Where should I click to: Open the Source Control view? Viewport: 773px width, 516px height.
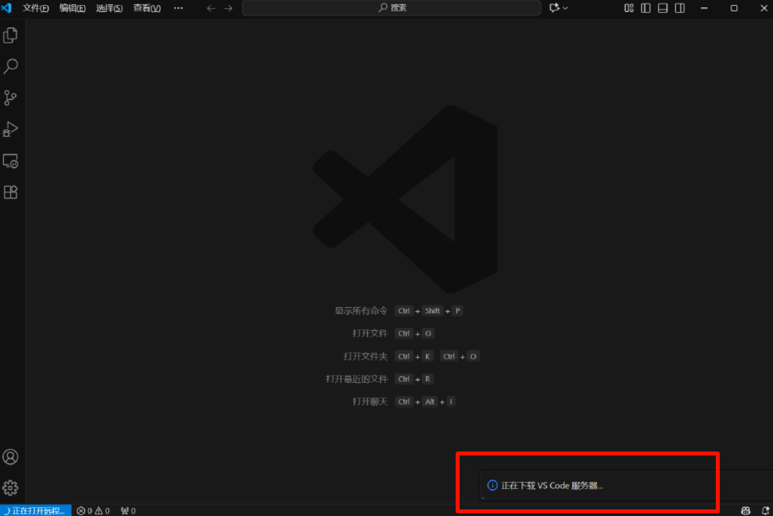11,98
